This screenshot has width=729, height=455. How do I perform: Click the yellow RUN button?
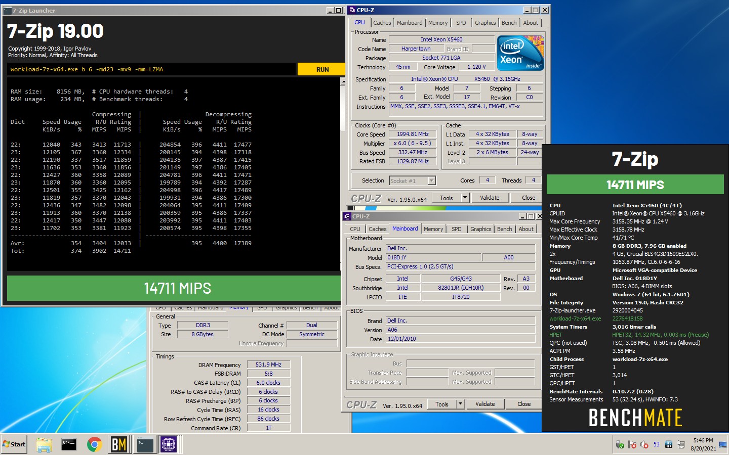tap(321, 69)
